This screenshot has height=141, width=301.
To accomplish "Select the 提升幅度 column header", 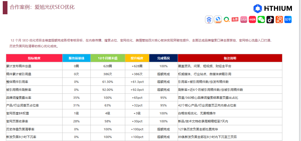I will pos(137,58).
